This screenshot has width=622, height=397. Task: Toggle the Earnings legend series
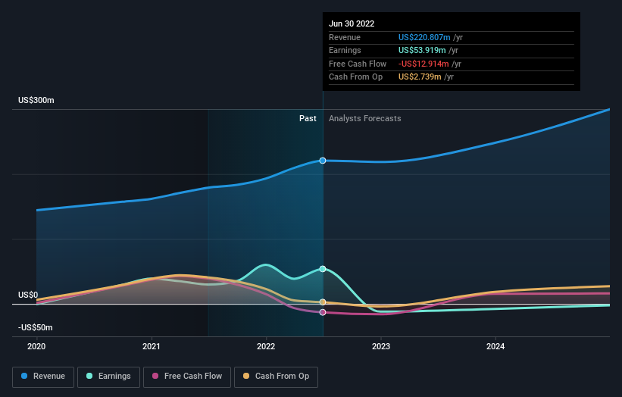(x=108, y=377)
